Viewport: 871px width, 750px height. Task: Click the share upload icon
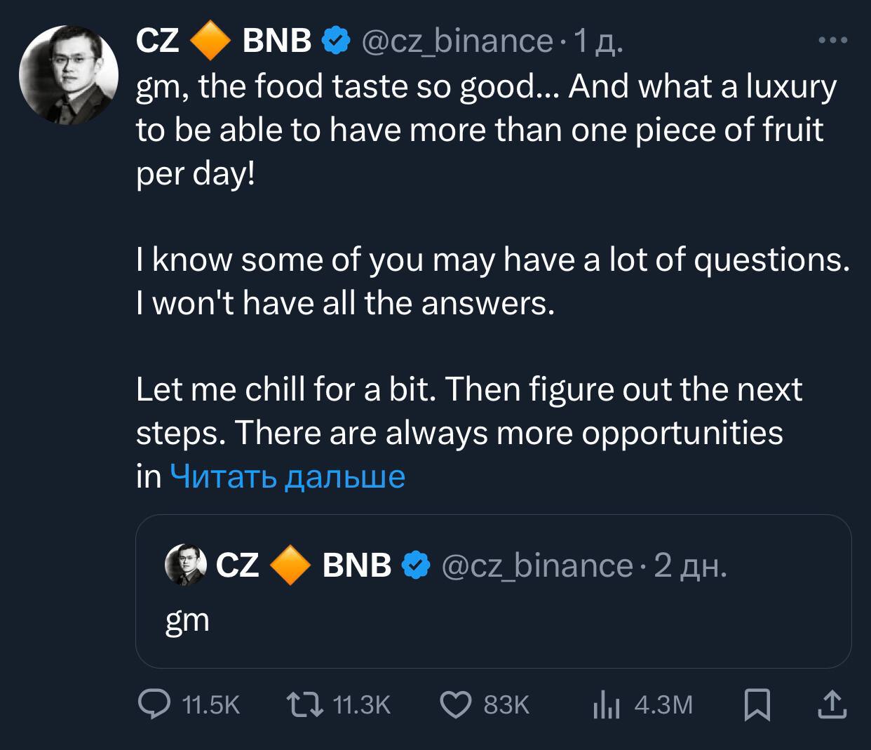coord(832,705)
